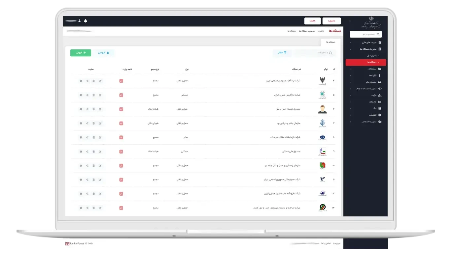Viewport: 451px width, 280px height.
Task: Select آمار پرسنل submenu item
Action: [372, 56]
